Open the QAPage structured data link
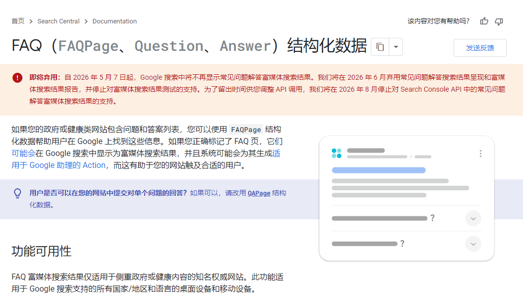This screenshot has height=302, width=523. pyautogui.click(x=259, y=193)
